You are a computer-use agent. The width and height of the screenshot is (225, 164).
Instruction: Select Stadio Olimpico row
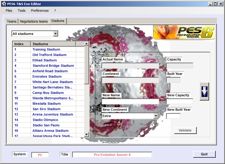coord(48,120)
